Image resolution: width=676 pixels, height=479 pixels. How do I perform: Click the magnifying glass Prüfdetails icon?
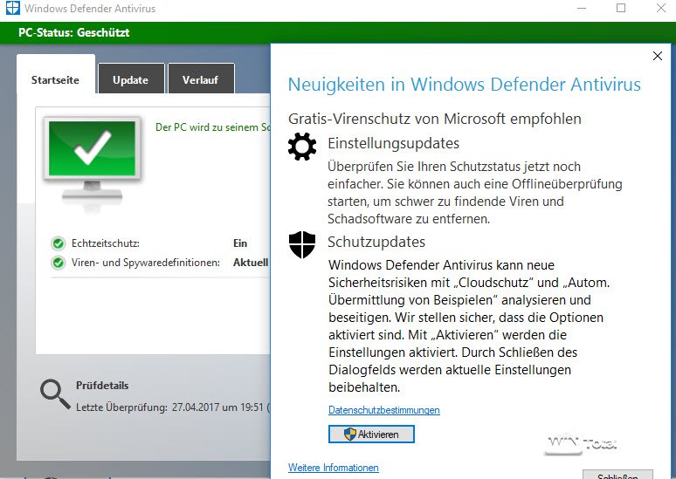tap(55, 394)
